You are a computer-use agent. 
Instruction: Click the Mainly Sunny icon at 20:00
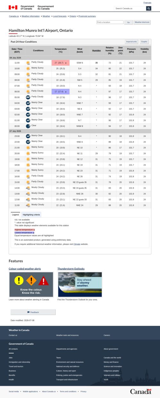point(28,154)
